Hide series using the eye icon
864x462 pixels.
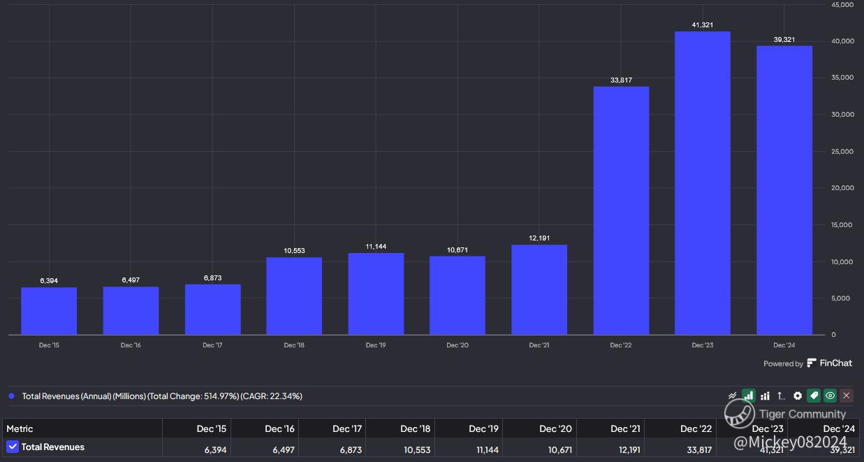(830, 396)
